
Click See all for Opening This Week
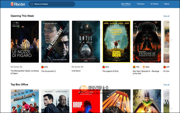coord(166,16)
